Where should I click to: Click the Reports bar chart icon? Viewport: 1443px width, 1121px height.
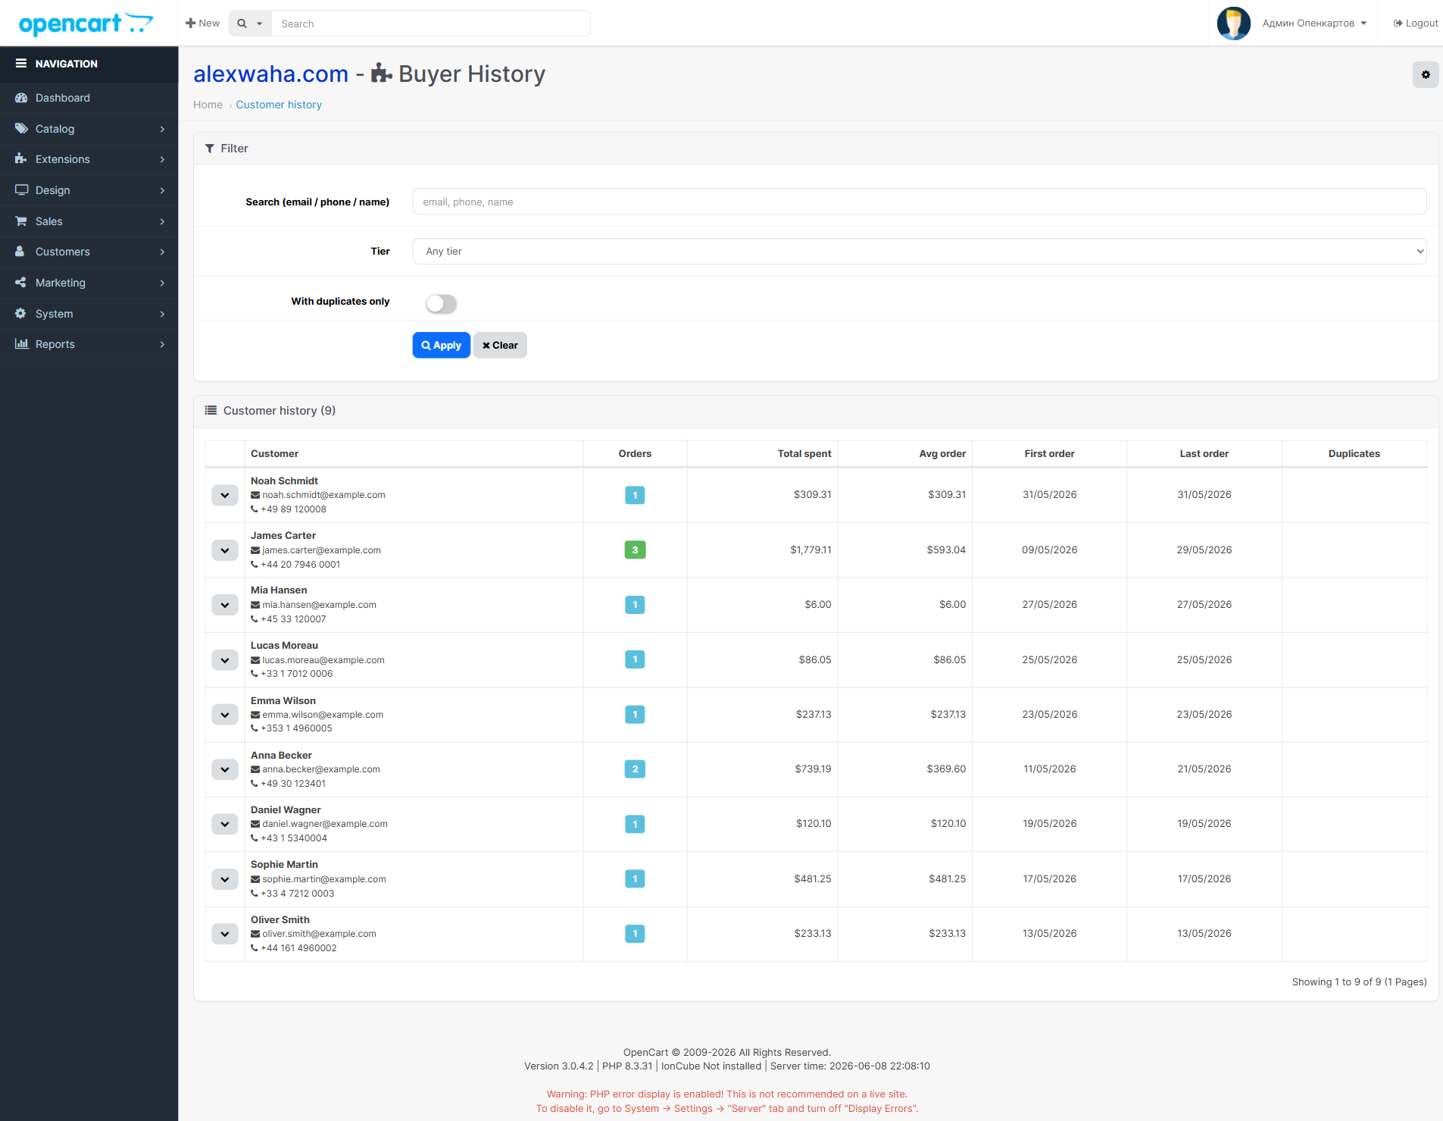[x=21, y=344]
